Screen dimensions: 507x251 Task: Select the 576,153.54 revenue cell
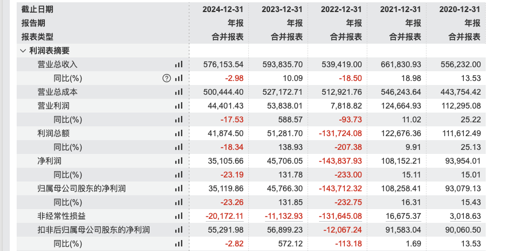point(224,64)
